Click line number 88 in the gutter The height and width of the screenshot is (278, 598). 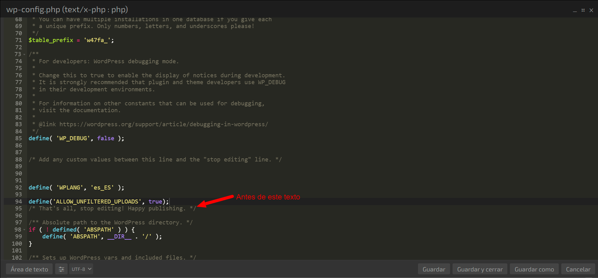click(x=19, y=160)
